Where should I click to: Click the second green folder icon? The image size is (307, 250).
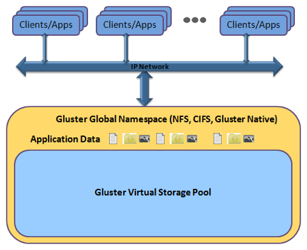(177, 139)
